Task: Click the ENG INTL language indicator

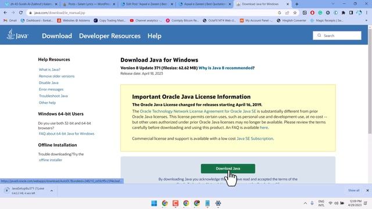Action: point(321,203)
